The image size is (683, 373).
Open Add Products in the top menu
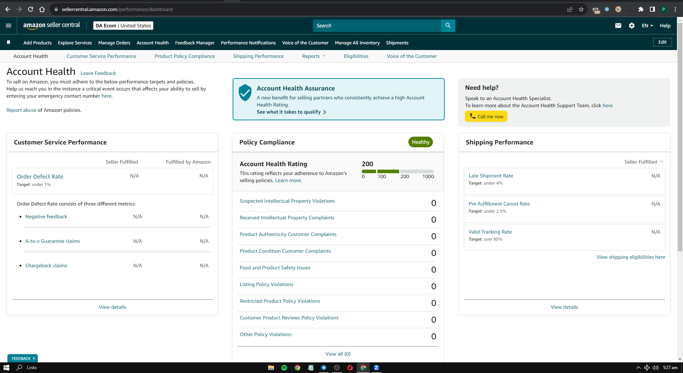pyautogui.click(x=37, y=43)
